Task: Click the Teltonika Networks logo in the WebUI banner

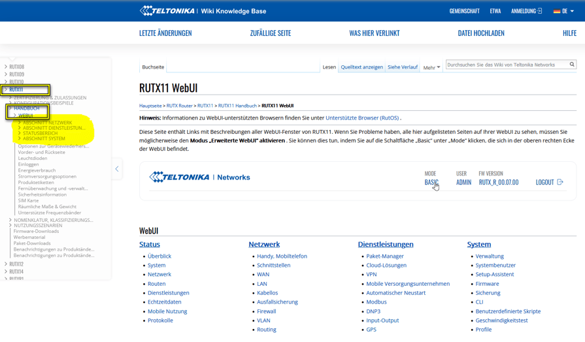Action: [x=199, y=177]
